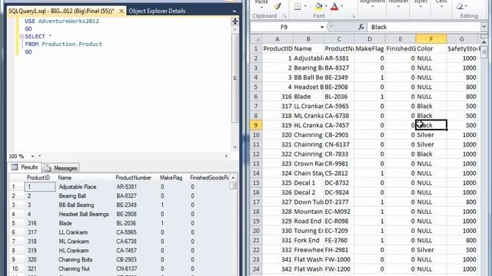The height and width of the screenshot is (276, 492).
Task: Click Excel cell F22 with Silver
Action: [430, 250]
